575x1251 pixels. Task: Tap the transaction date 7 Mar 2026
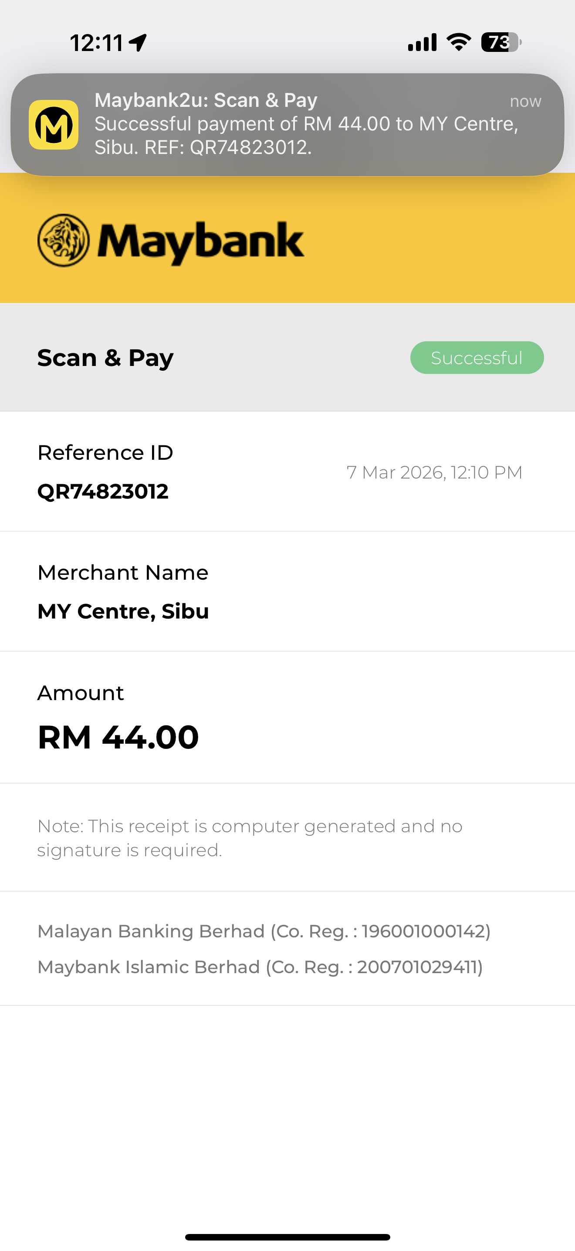click(434, 472)
